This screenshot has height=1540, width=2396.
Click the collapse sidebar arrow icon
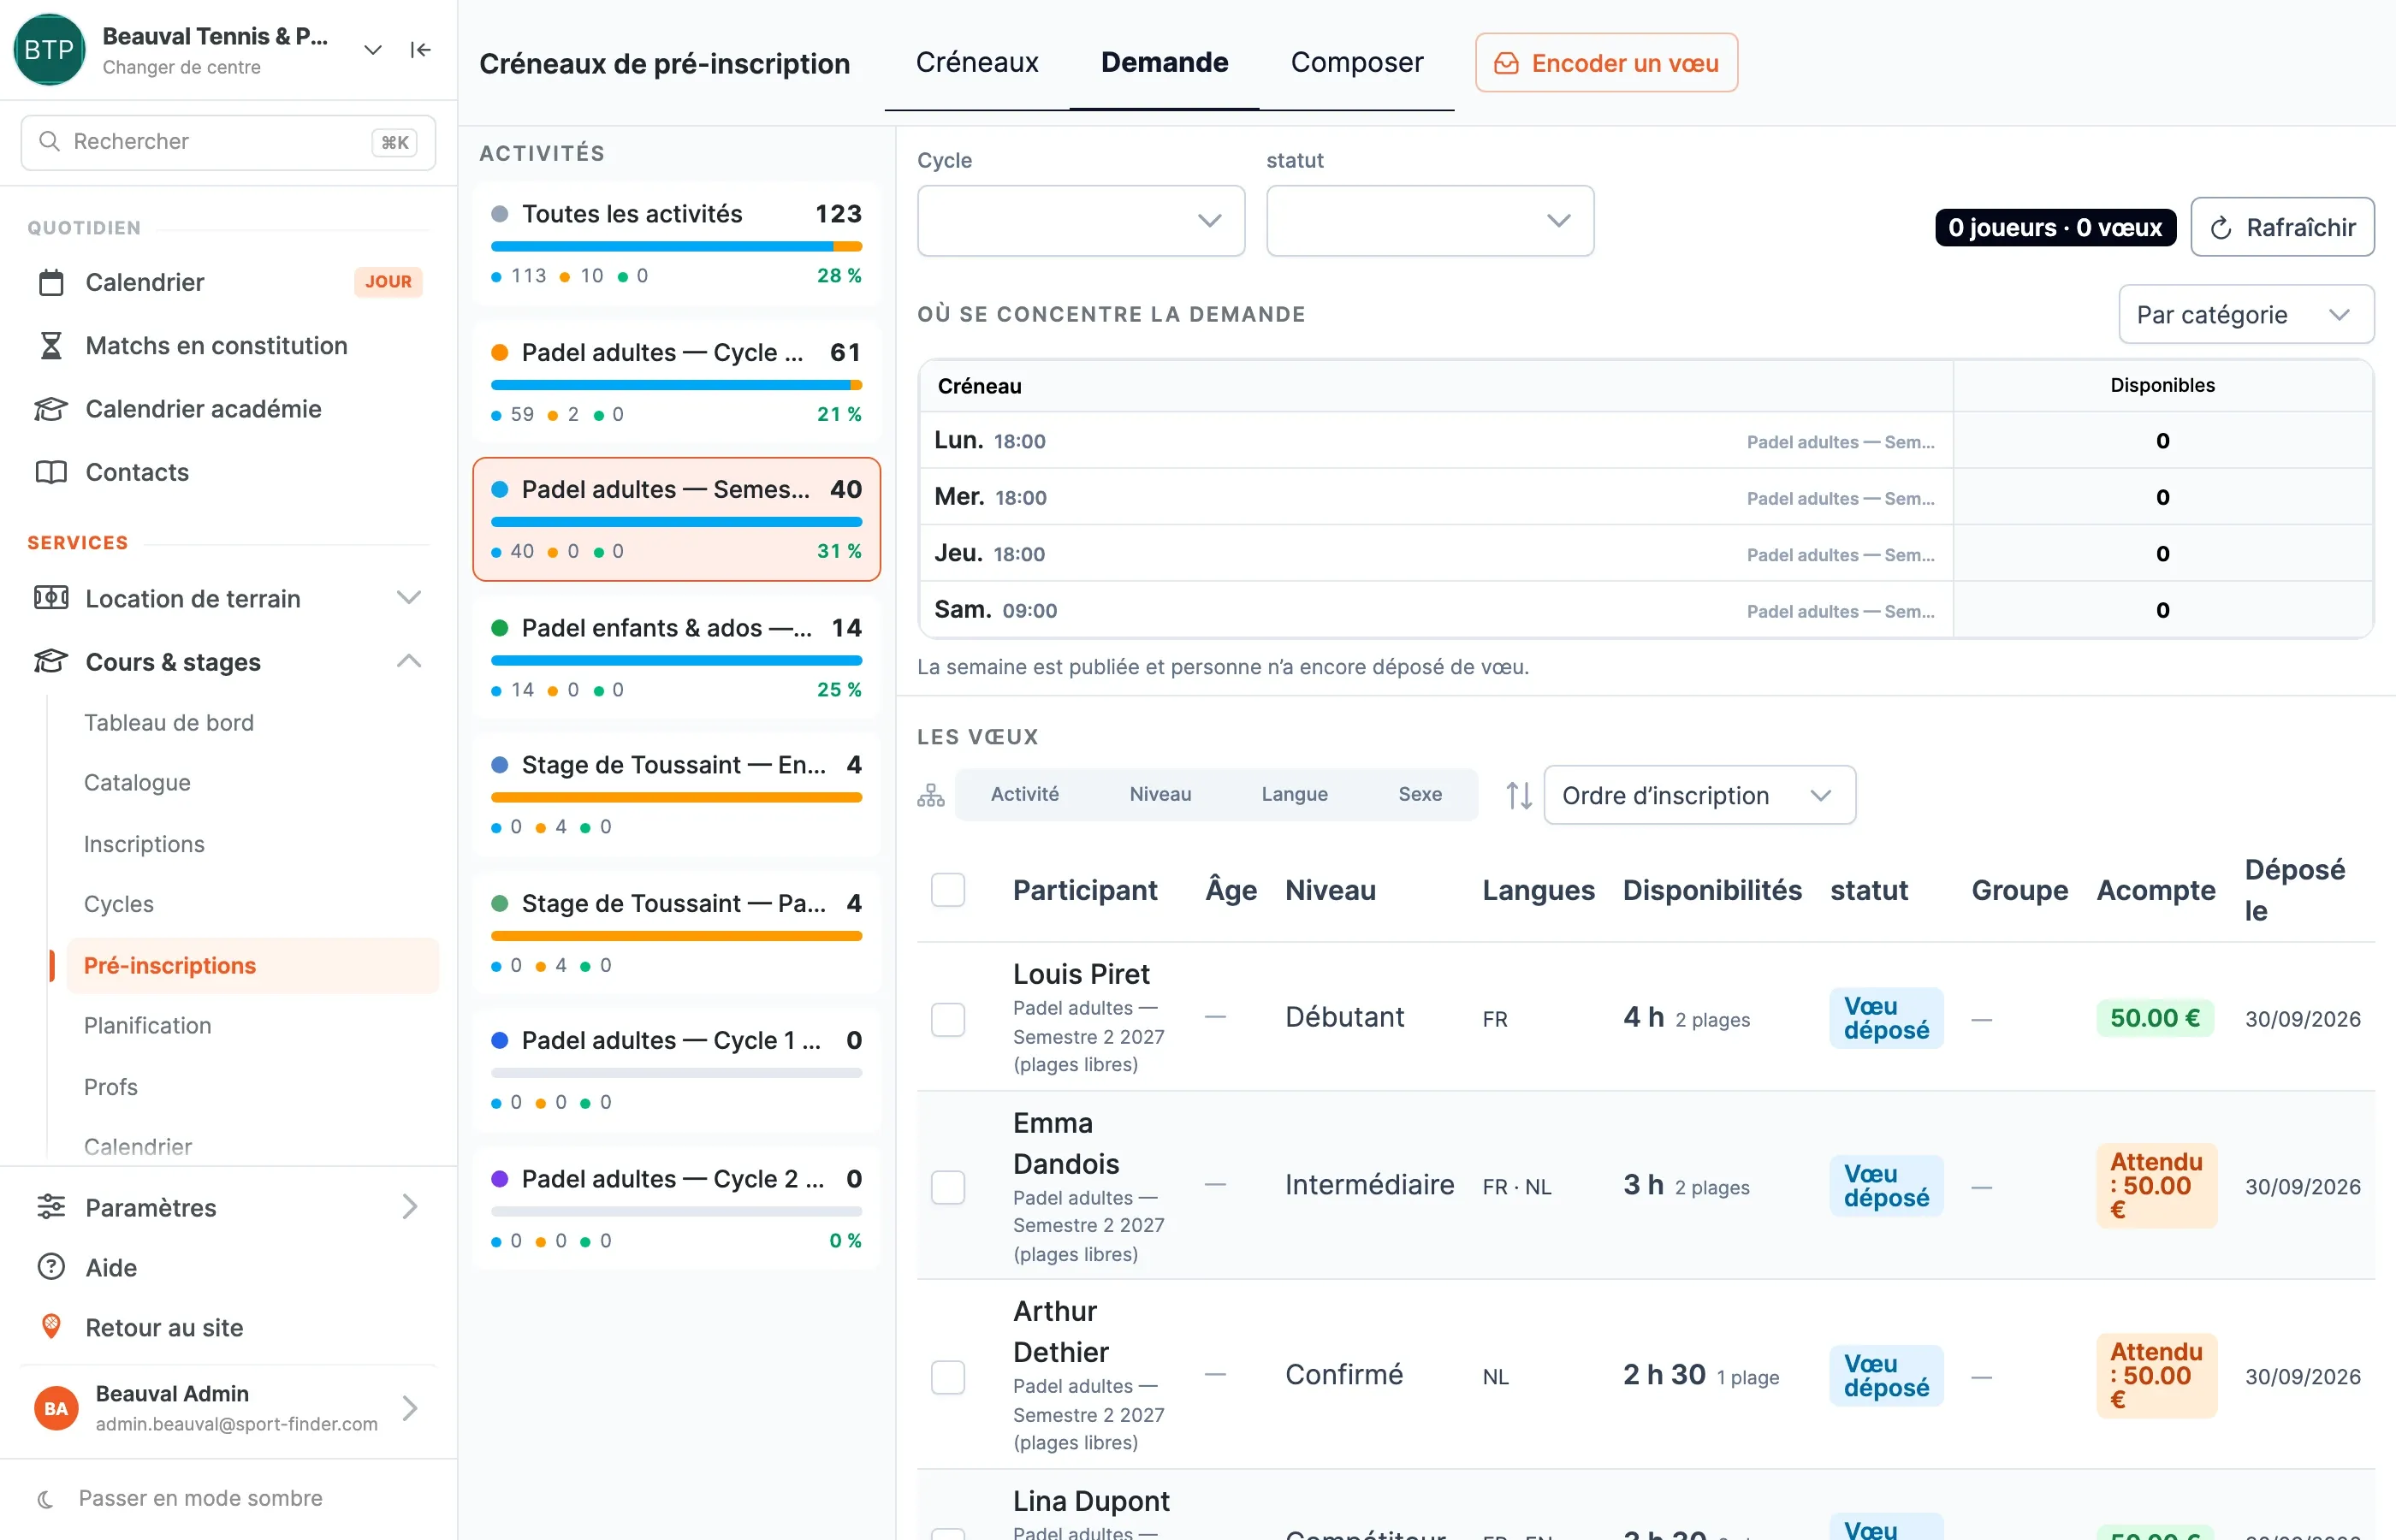point(420,50)
